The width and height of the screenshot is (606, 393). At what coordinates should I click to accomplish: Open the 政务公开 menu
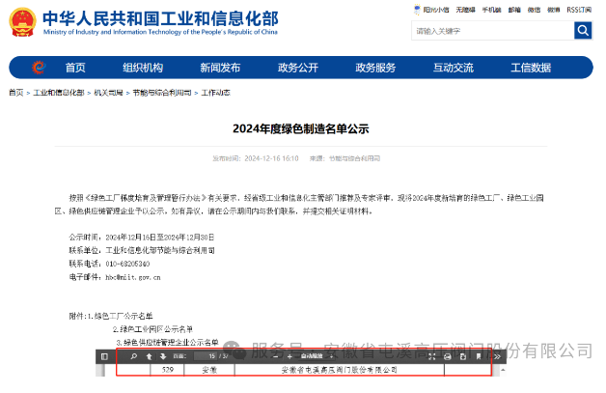pyautogui.click(x=297, y=68)
